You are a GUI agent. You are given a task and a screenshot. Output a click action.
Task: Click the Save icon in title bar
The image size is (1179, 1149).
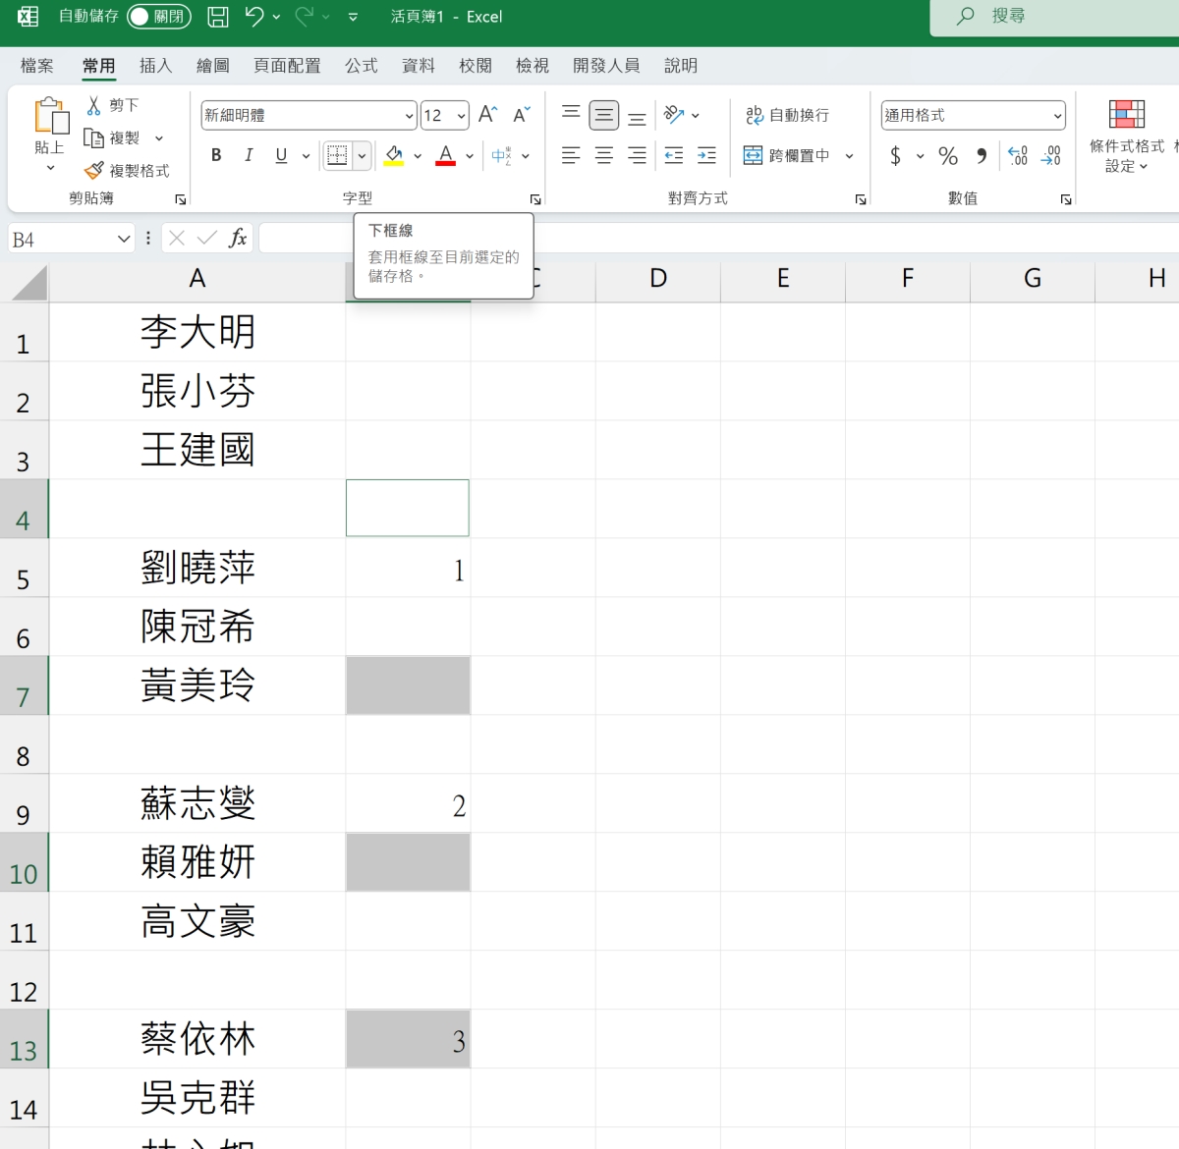218,17
